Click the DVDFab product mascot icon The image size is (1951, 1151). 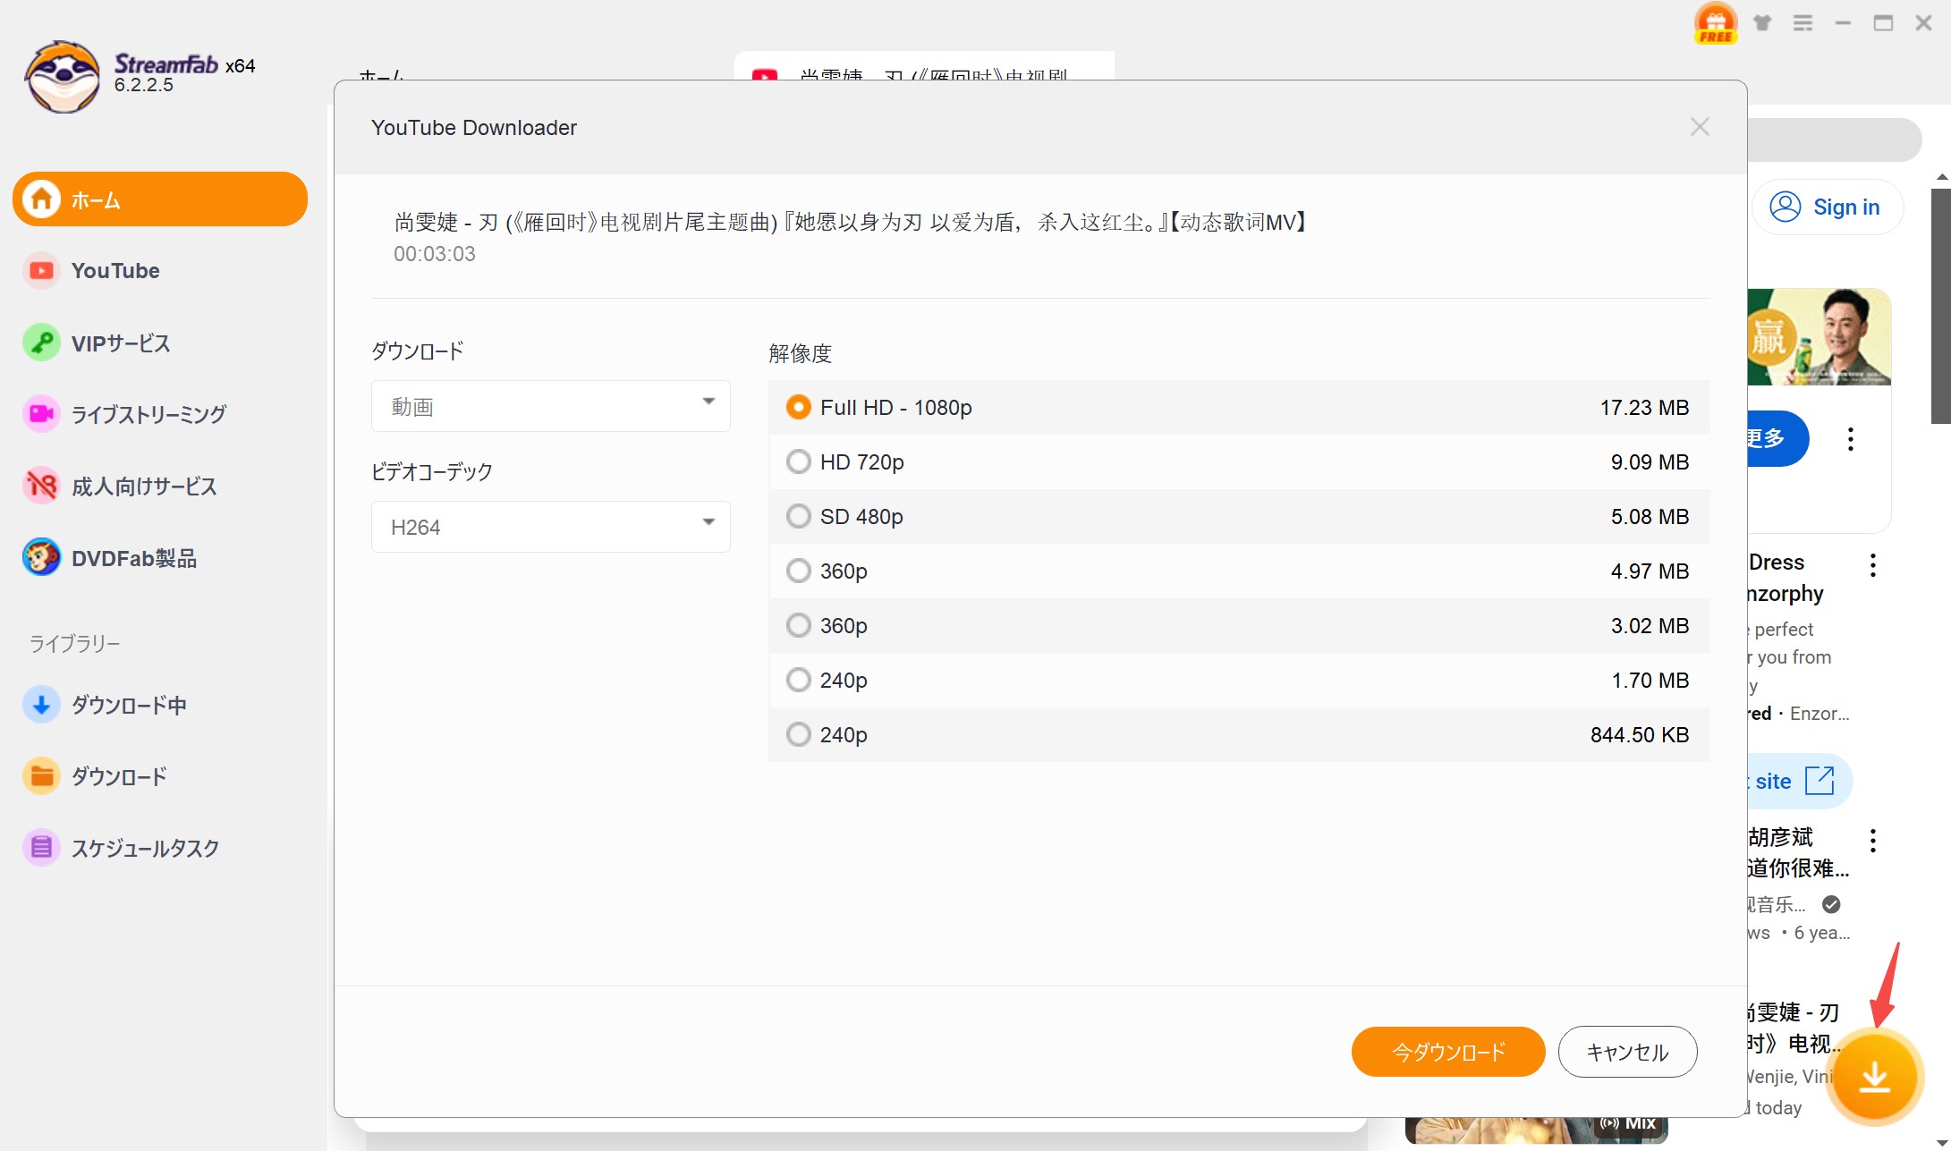(41, 558)
